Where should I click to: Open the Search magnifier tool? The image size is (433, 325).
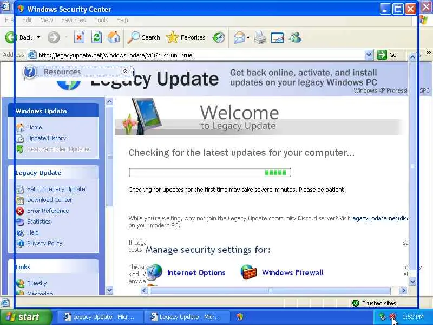tap(143, 37)
